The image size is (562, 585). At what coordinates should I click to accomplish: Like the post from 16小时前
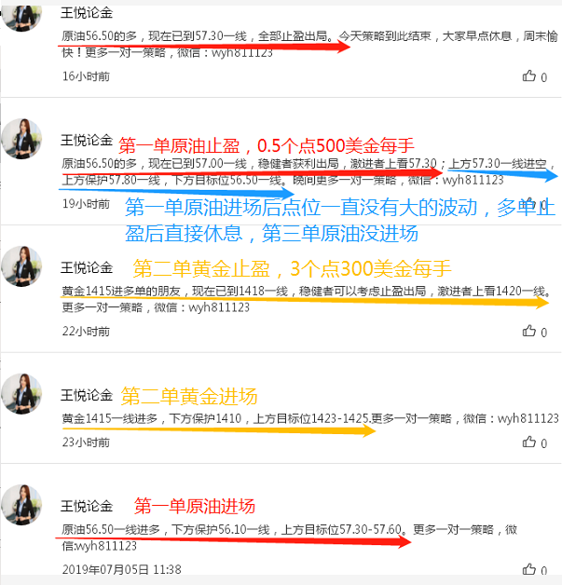[x=534, y=76]
